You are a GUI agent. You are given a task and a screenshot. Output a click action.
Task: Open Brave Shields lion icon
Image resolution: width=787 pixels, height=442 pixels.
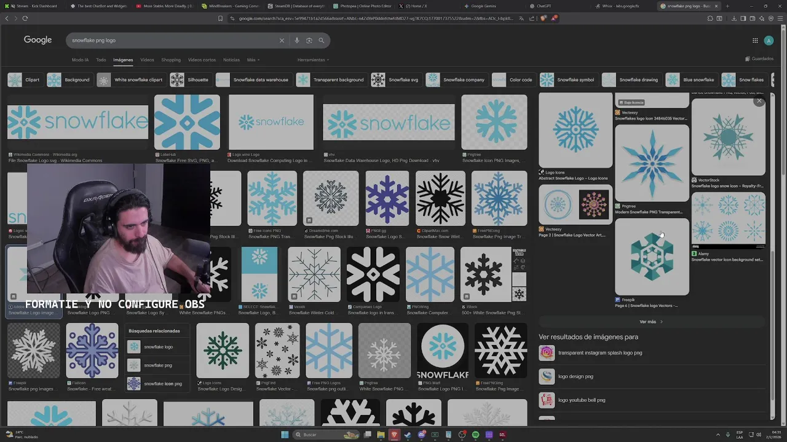point(543,18)
